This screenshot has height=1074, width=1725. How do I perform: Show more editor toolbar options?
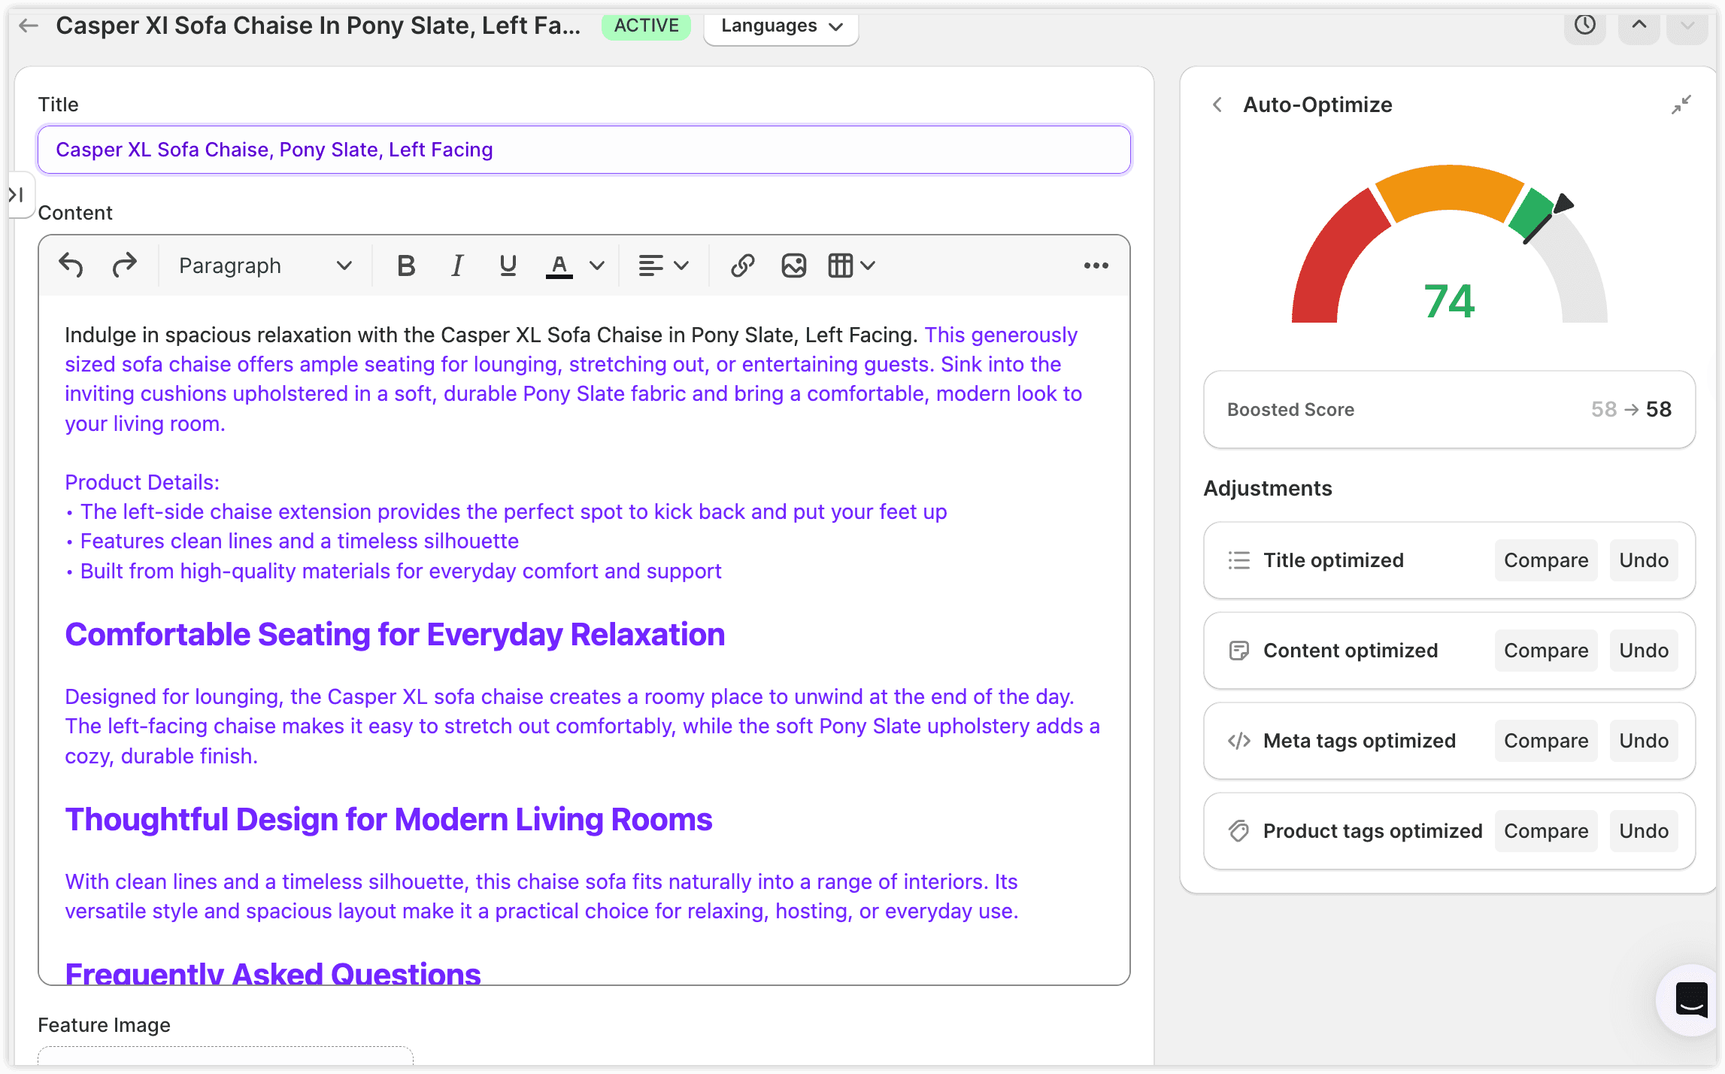1096,265
